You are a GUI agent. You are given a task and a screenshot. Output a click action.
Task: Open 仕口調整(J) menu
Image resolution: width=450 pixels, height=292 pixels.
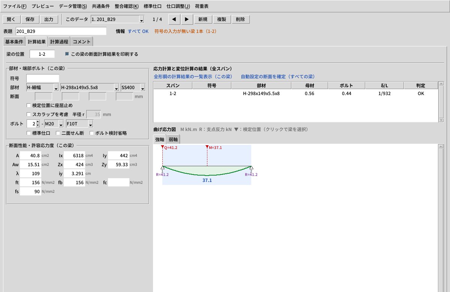click(178, 6)
